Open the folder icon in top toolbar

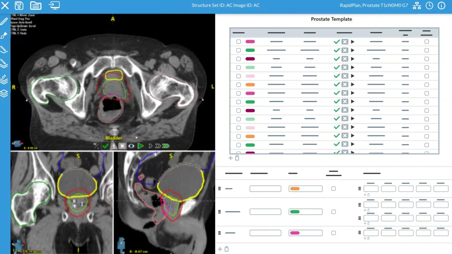pos(36,5)
